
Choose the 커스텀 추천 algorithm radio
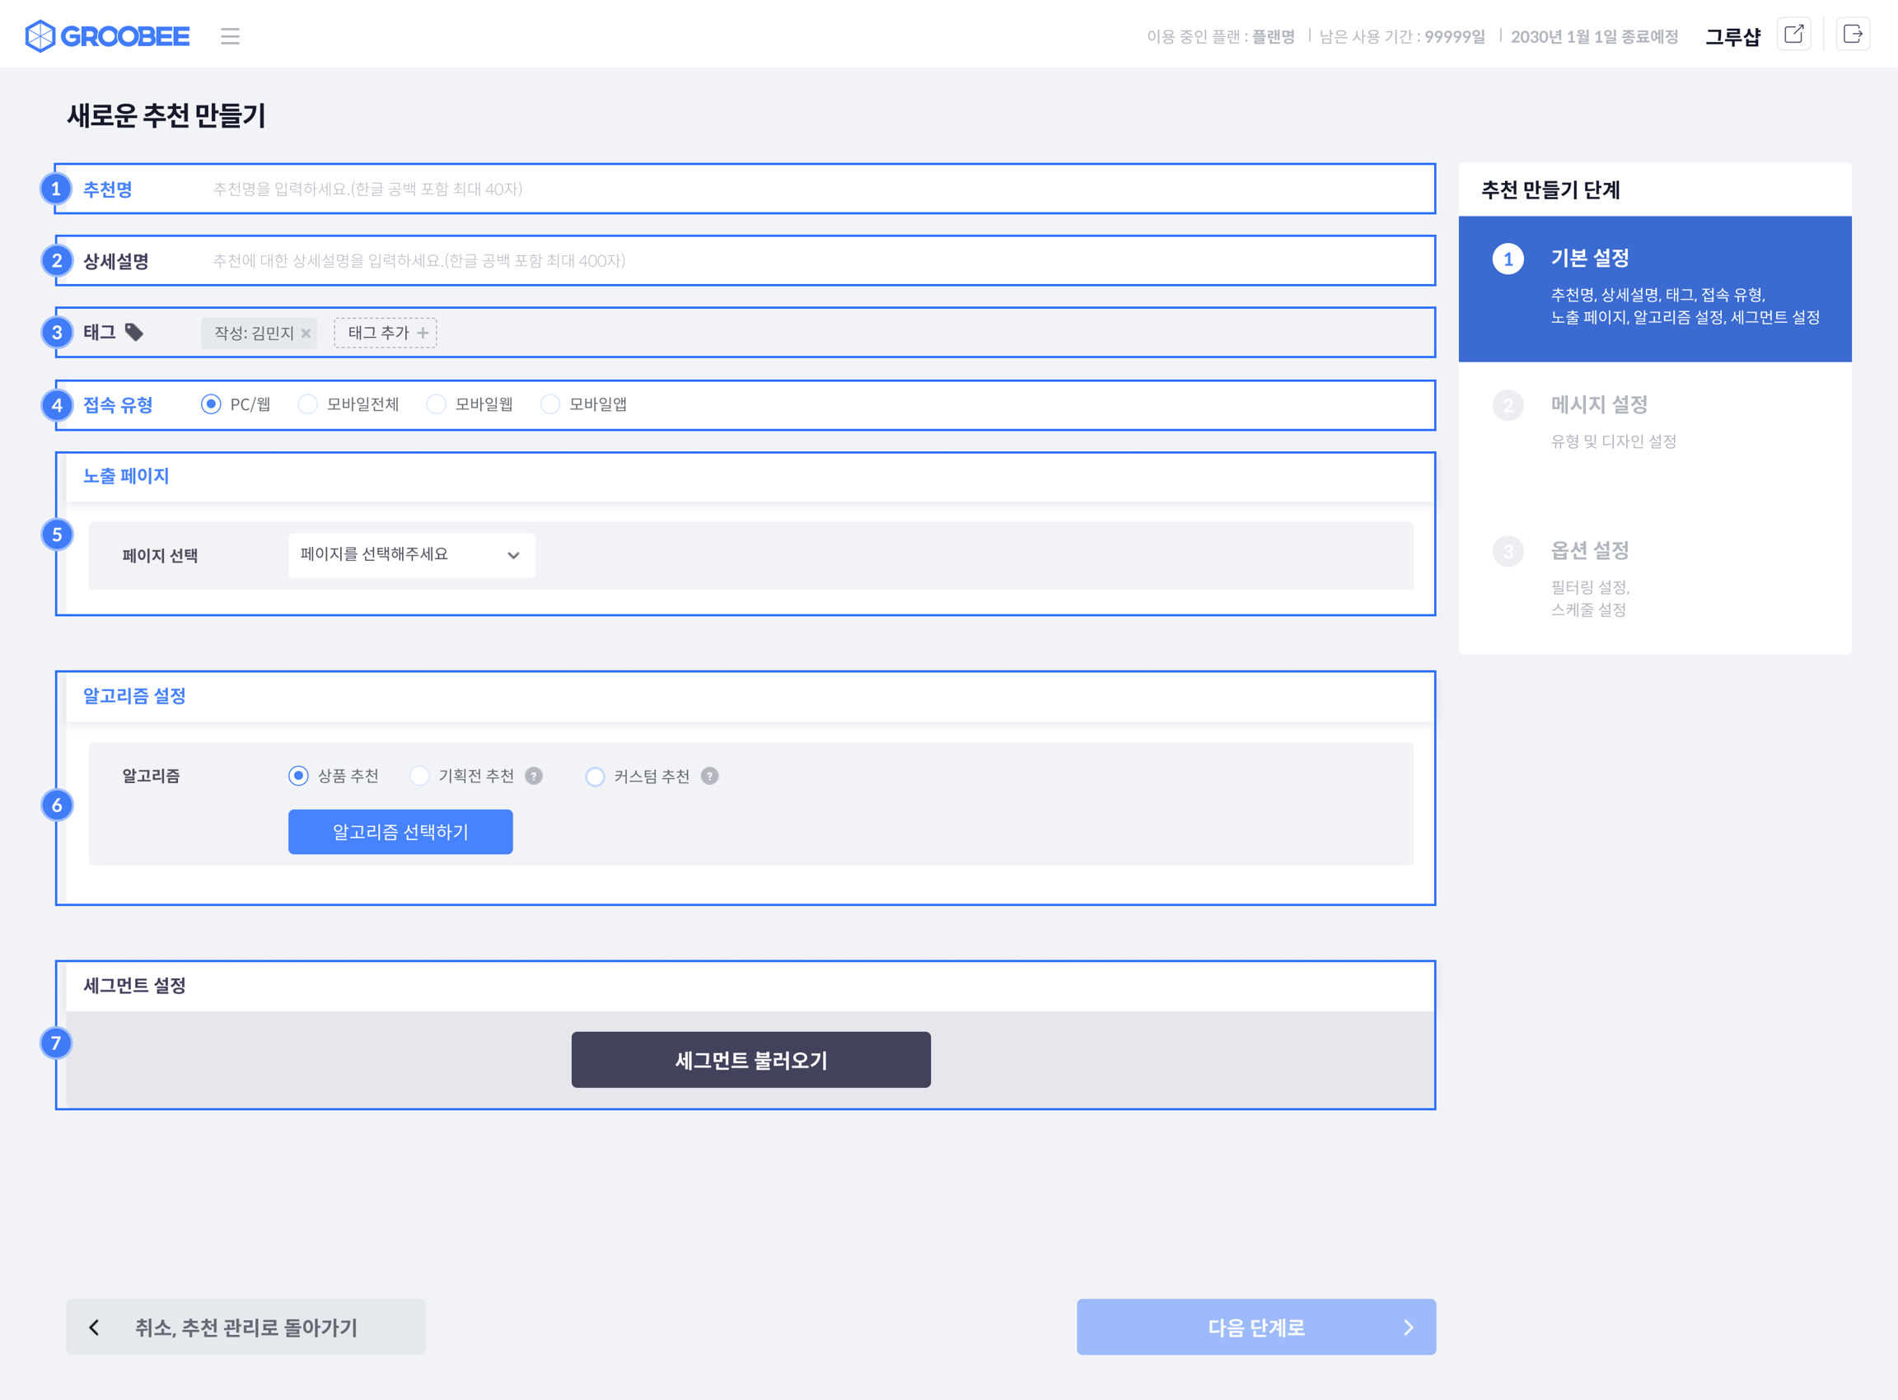595,777
